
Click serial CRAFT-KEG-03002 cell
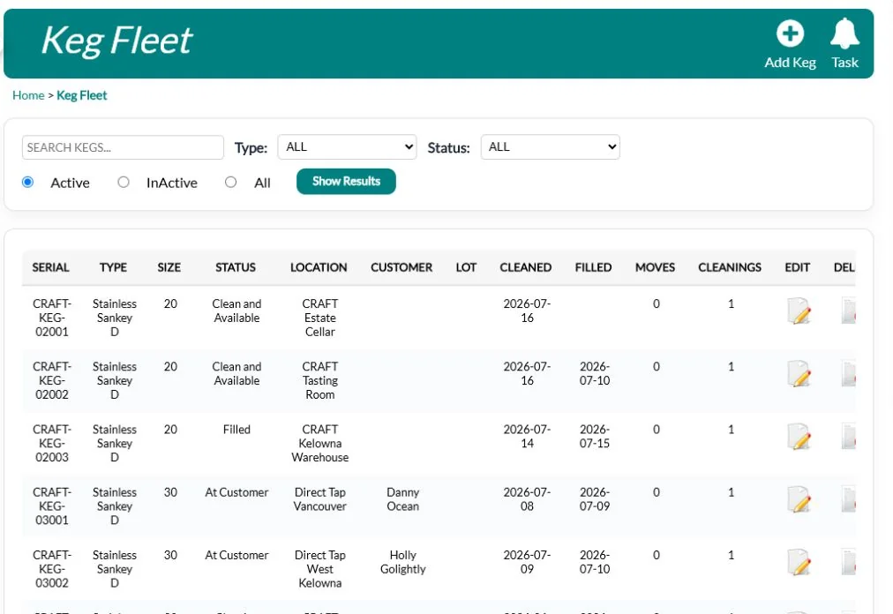[52, 568]
